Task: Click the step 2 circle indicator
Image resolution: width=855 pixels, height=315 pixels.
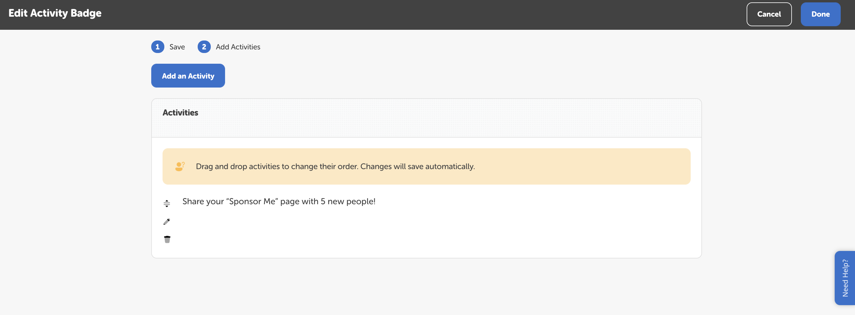Action: [x=204, y=47]
